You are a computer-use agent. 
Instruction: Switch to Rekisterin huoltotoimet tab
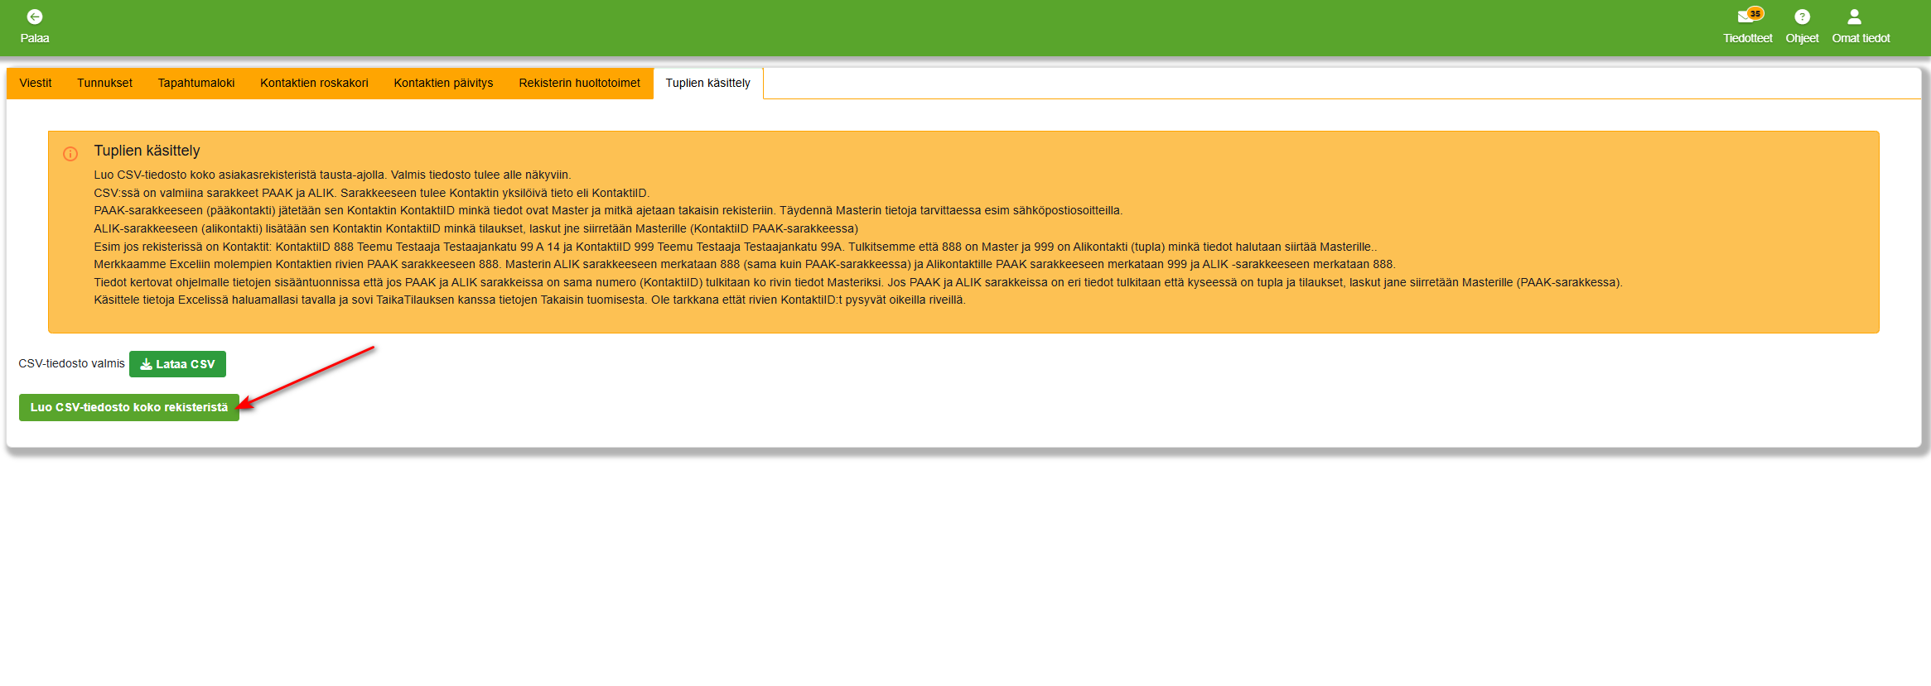point(579,83)
